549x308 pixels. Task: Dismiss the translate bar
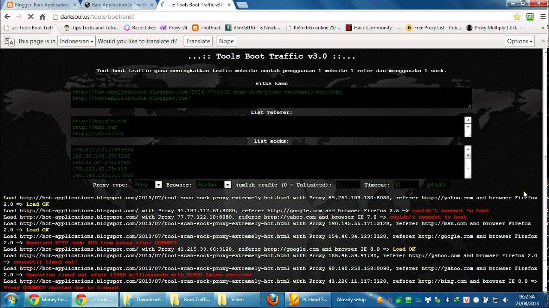coord(542,41)
